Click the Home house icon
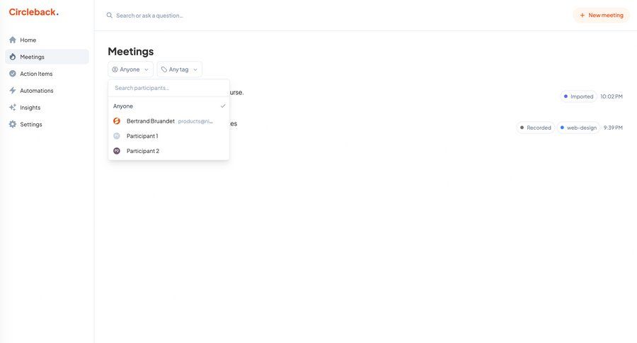The height and width of the screenshot is (343, 637). tap(13, 40)
